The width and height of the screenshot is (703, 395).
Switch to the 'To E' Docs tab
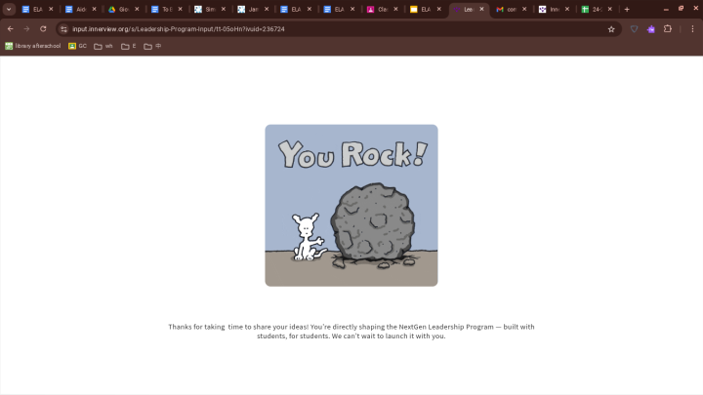(x=161, y=9)
